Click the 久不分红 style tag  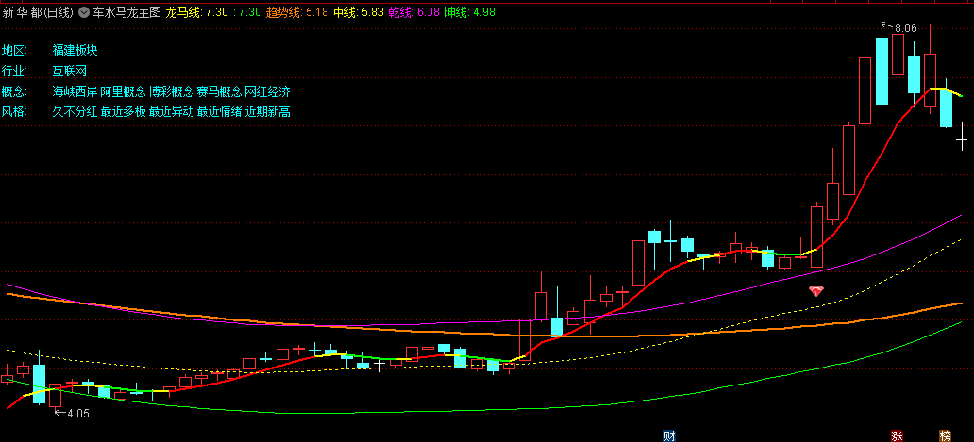pos(75,112)
